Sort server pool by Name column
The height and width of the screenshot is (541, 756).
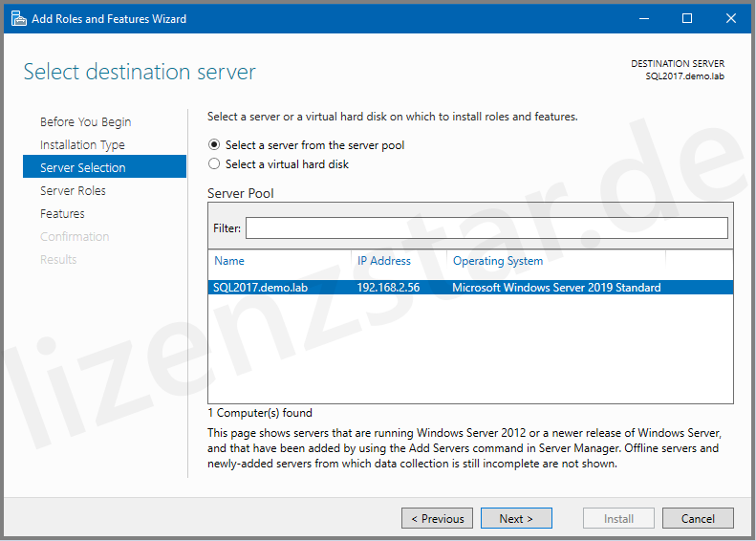tap(229, 261)
